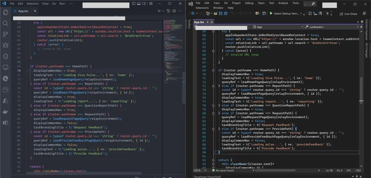Collapse the RequestPath block at line 80
371x178 pixels.
(213, 113)
